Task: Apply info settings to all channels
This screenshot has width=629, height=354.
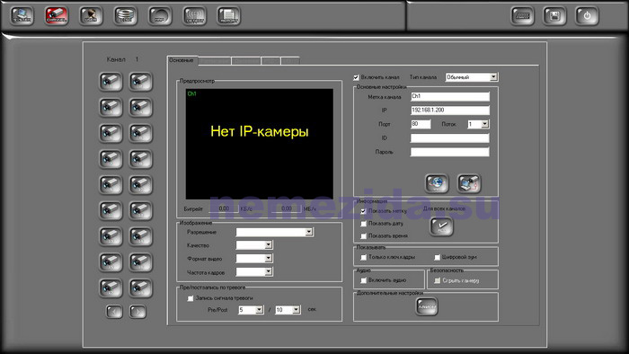Action: 442,226
